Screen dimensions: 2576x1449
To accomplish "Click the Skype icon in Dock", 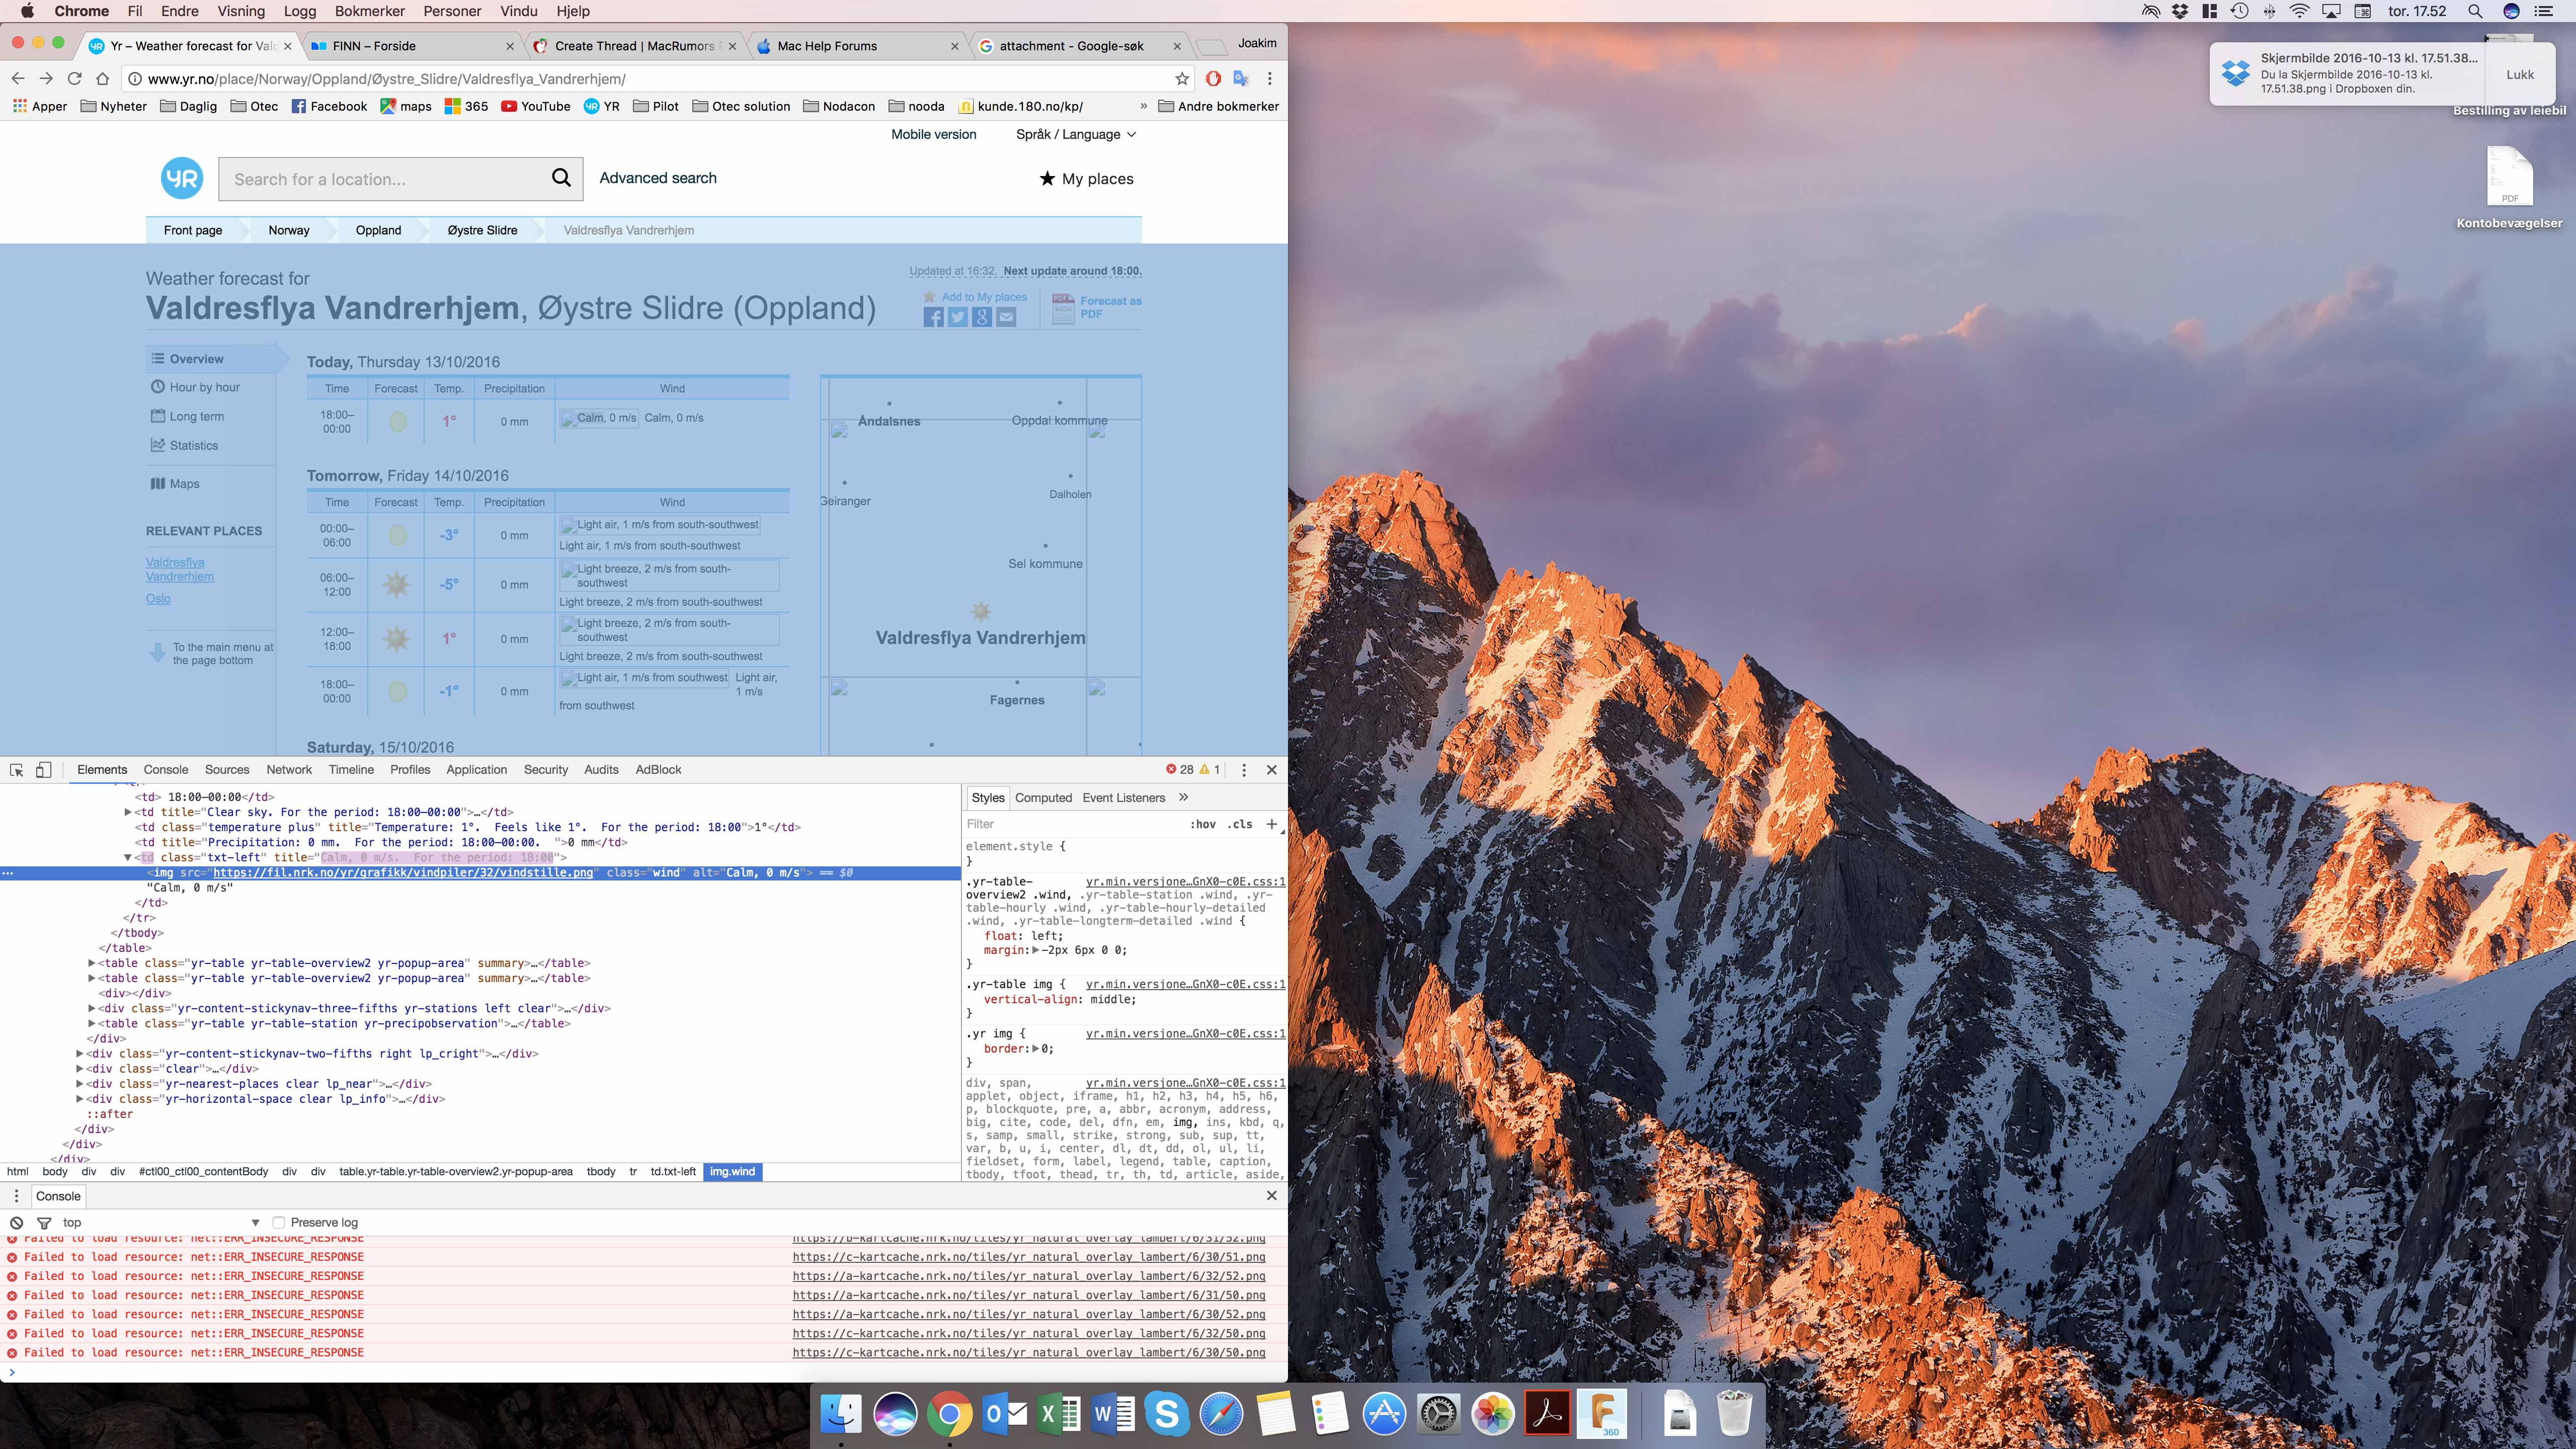I will tap(1166, 1414).
